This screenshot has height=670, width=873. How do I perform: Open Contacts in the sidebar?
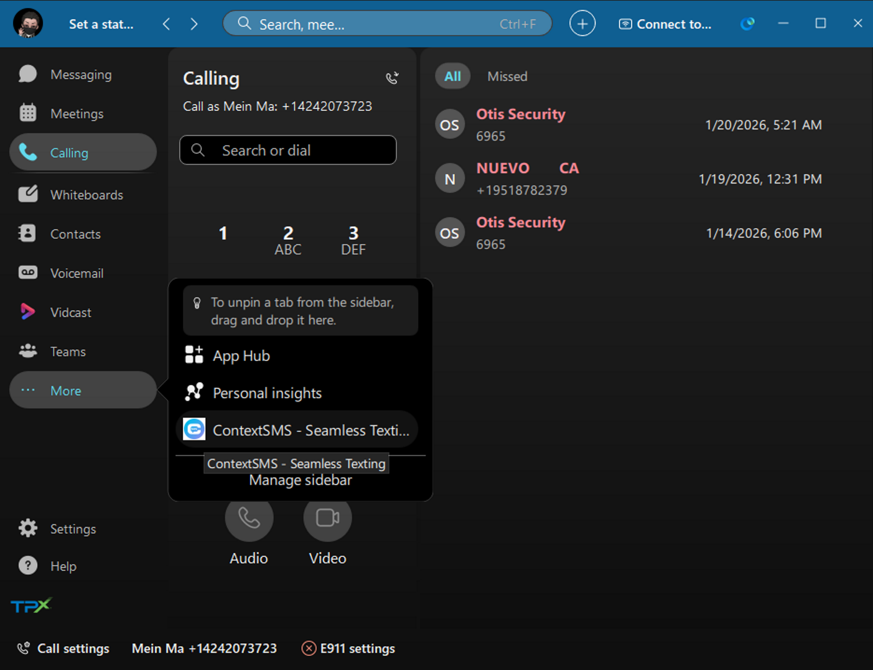tap(83, 234)
